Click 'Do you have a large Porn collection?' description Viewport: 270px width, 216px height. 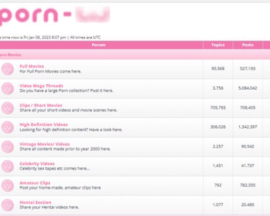(x=66, y=91)
